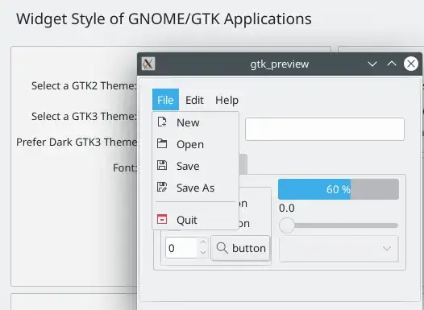Decrease the spin box value with down arrow
424x310 pixels.
point(203,253)
